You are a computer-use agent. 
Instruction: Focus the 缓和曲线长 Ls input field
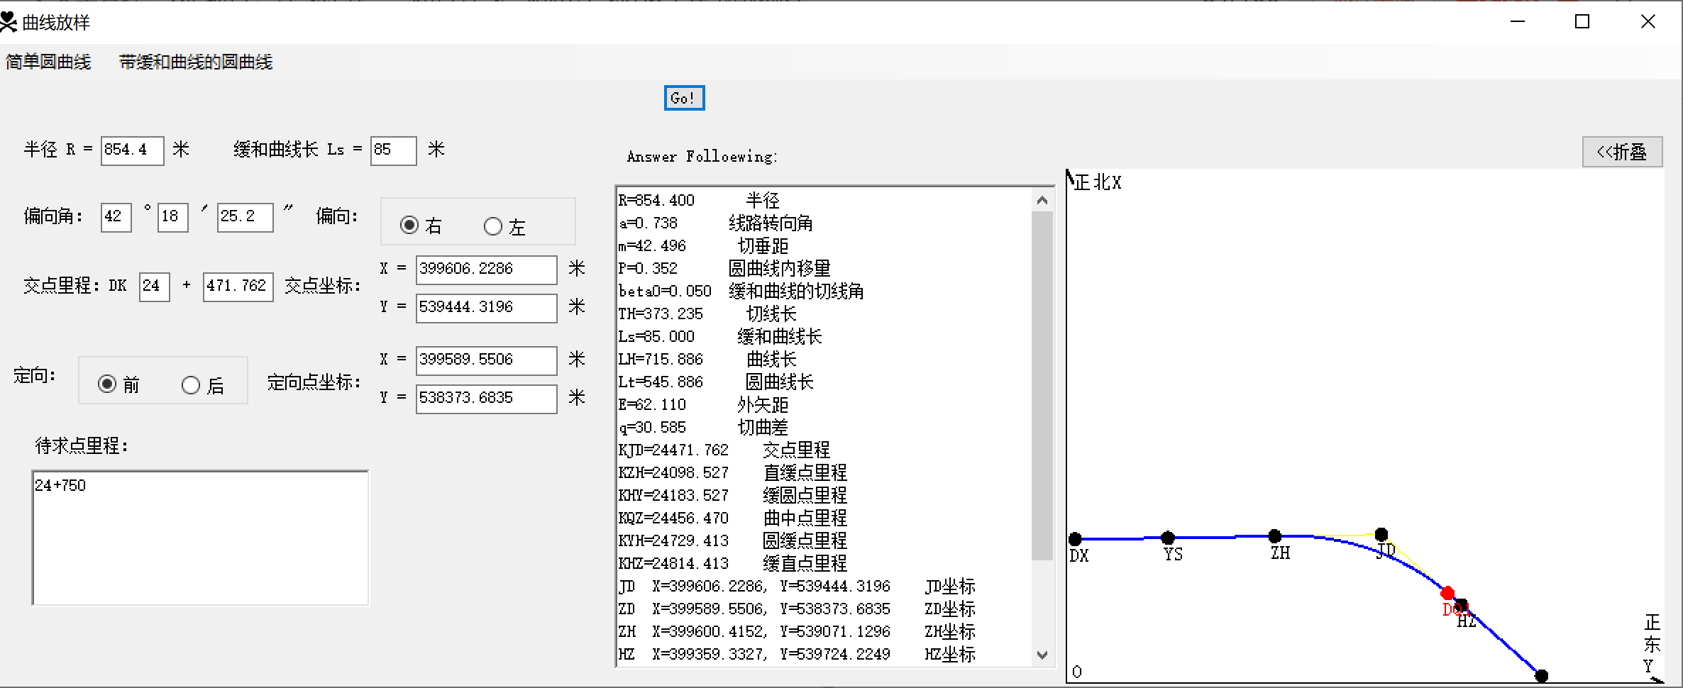click(393, 150)
